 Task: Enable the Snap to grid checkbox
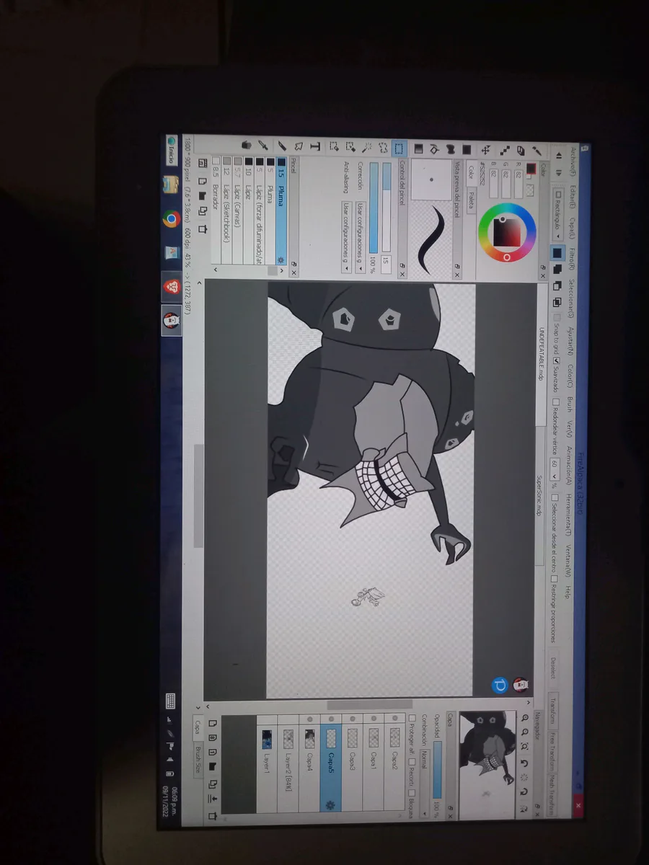point(557,317)
